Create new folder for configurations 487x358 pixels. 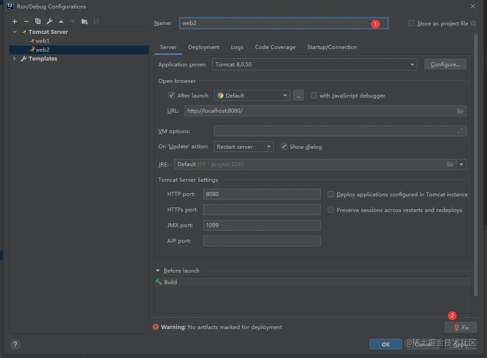click(84, 21)
